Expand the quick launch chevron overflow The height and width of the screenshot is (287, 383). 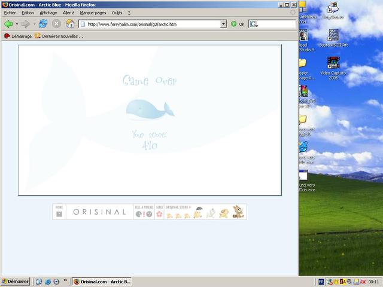(x=65, y=280)
